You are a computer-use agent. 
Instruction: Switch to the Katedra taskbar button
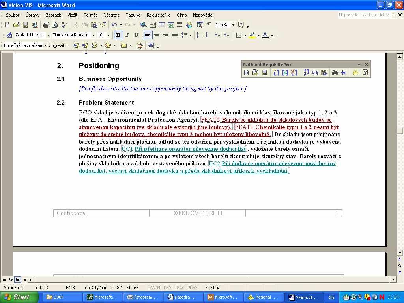coord(183,297)
